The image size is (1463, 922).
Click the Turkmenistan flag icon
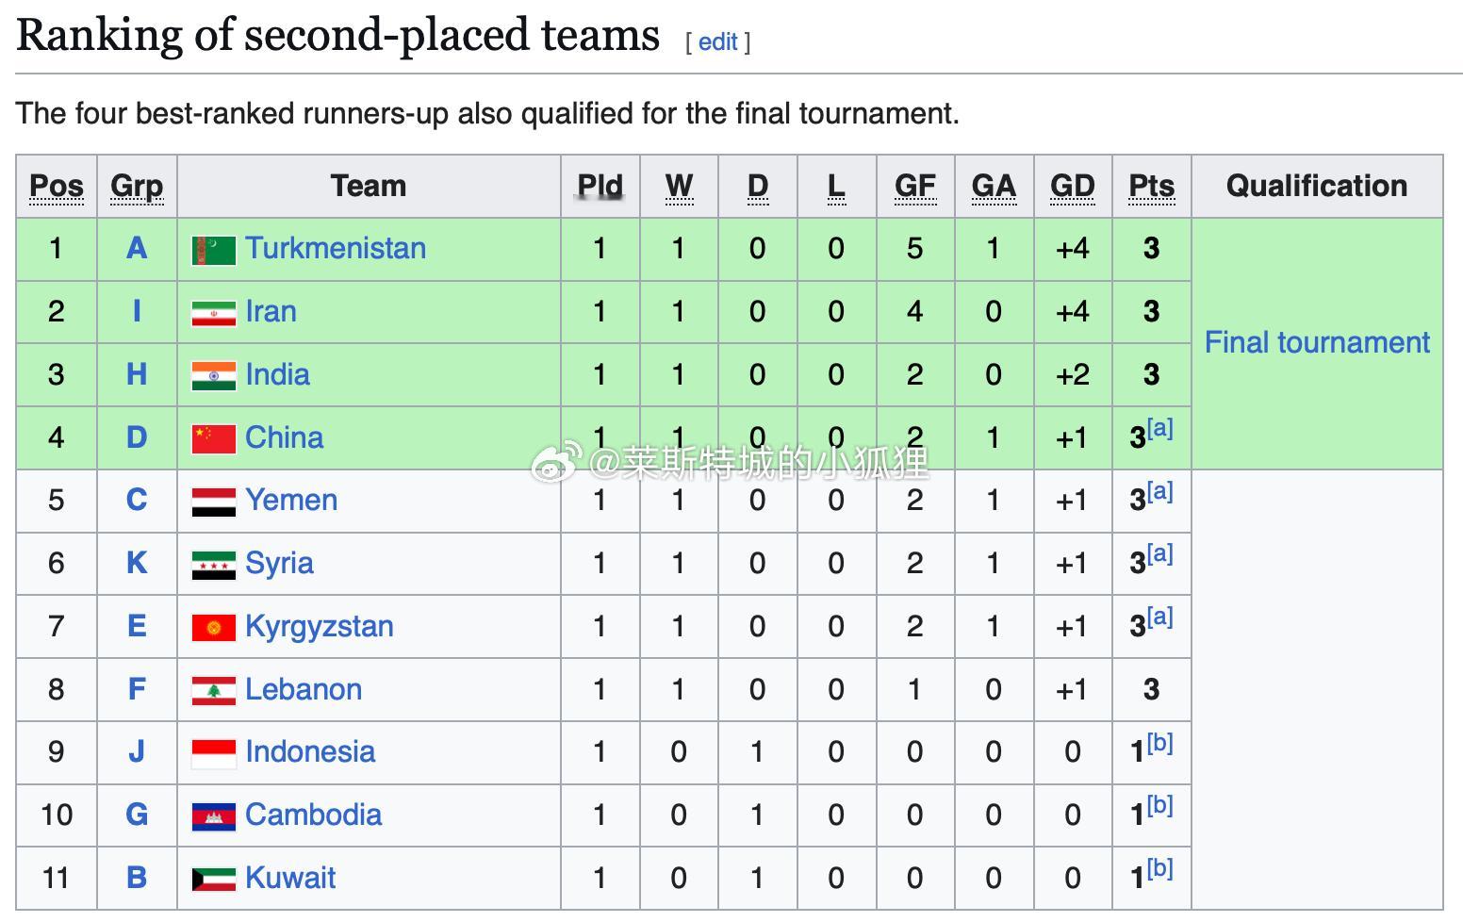pyautogui.click(x=213, y=250)
